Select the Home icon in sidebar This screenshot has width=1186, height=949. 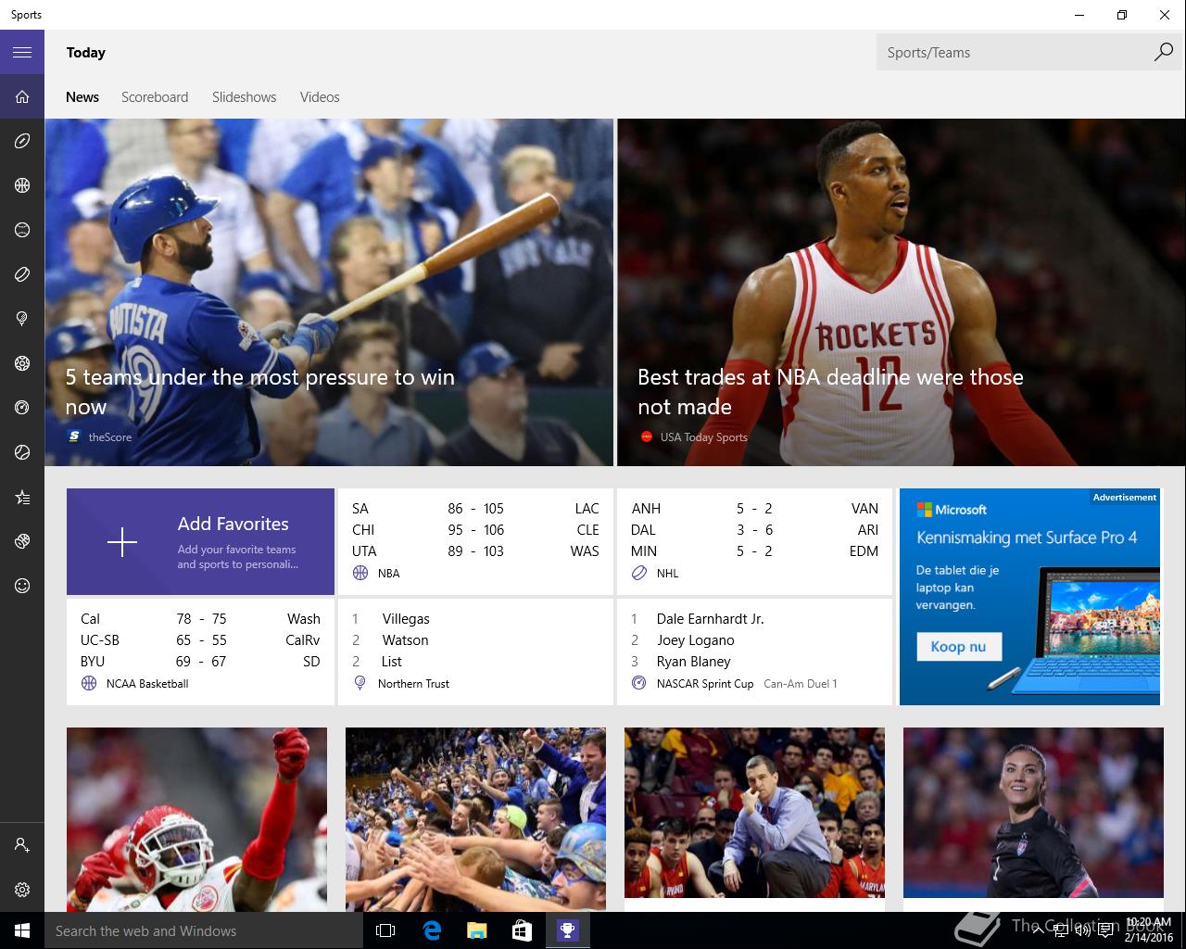click(22, 96)
